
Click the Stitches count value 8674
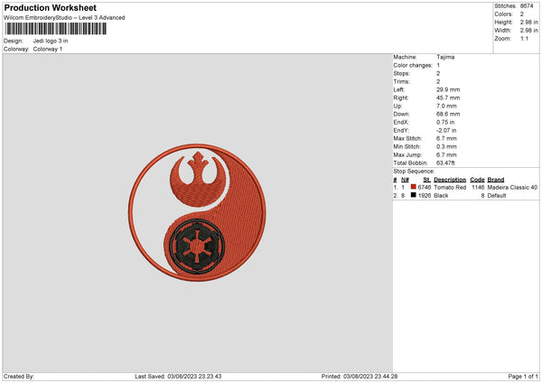coord(527,6)
